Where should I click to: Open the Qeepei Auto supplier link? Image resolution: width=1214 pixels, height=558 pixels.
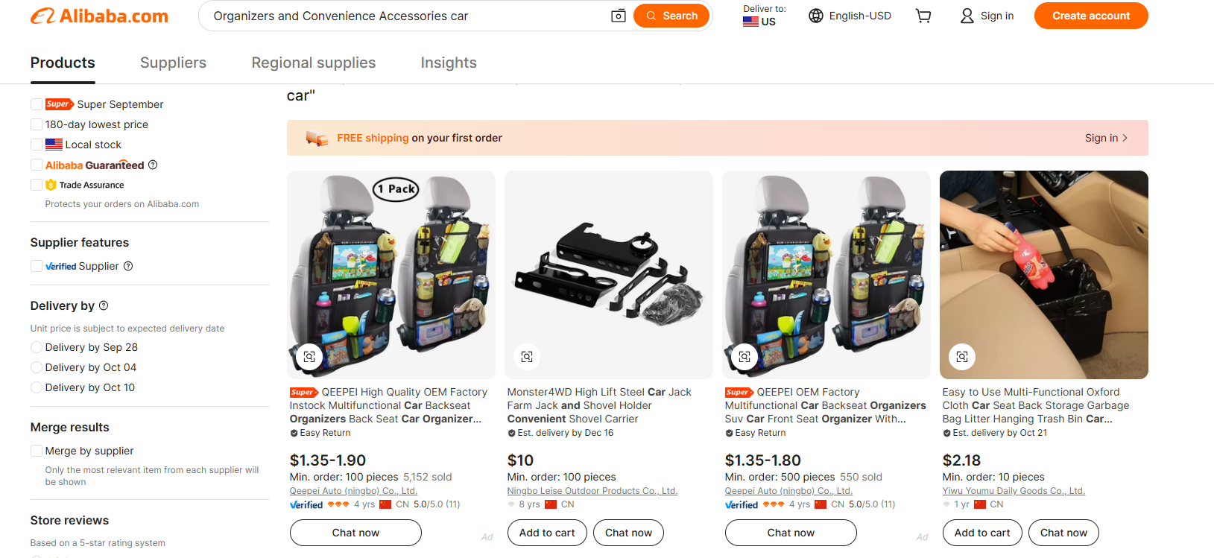(352, 490)
